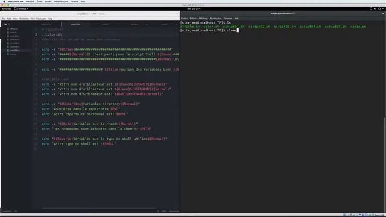Click the file name in Atom status bar
The image size is (386, 217).
click(x=7, y=212)
